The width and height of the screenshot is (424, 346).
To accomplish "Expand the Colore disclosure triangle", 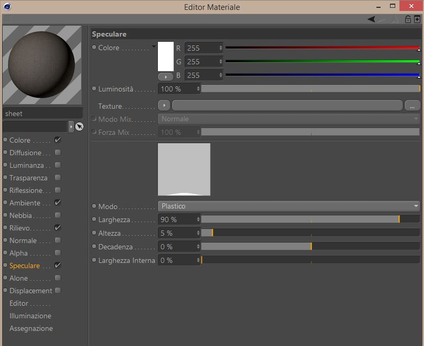I will click(x=154, y=47).
